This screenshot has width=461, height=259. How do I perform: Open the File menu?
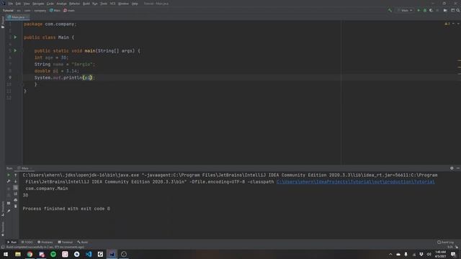click(x=11, y=4)
